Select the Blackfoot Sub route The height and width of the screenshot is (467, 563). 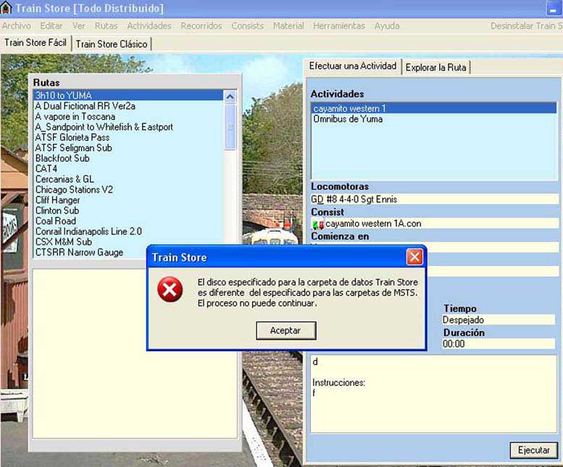pyautogui.click(x=62, y=158)
